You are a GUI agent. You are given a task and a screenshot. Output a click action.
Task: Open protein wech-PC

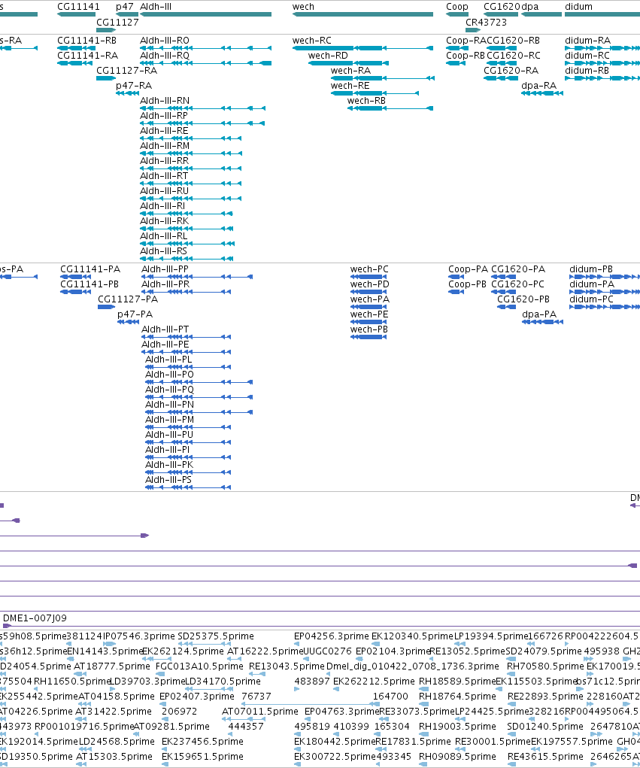click(369, 269)
